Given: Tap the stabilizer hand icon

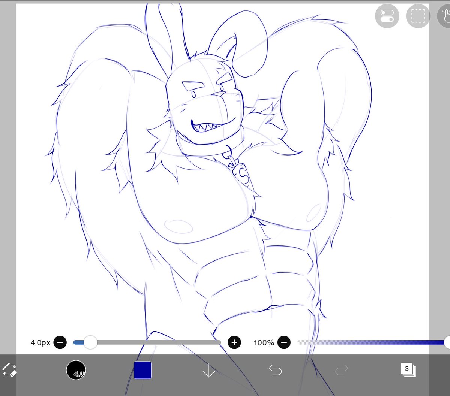Looking at the screenshot, I should coord(445,16).
